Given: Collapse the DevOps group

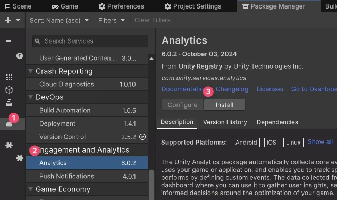Looking at the screenshot, I should pos(30,97).
